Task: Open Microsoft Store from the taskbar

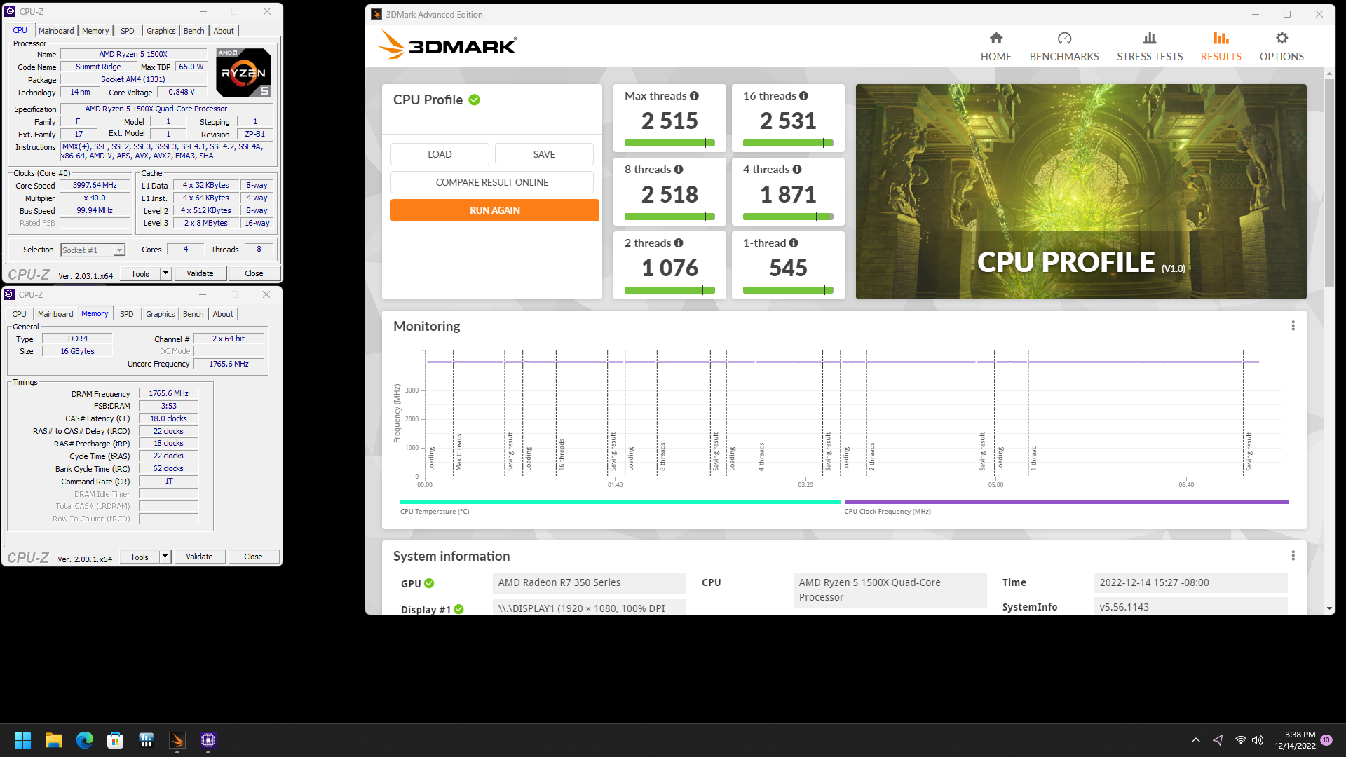Action: coord(115,740)
